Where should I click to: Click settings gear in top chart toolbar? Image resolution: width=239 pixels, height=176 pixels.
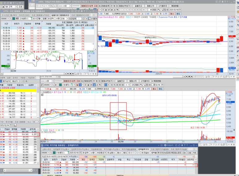pos(167,10)
